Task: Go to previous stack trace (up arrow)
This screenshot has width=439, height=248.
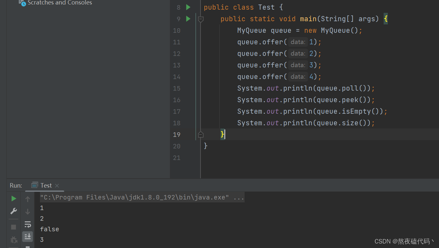Action: point(28,199)
